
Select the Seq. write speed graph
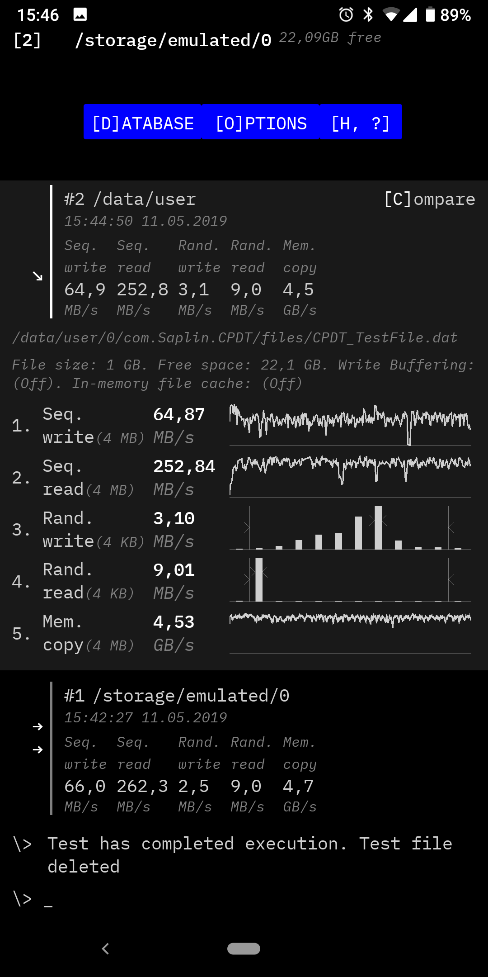[350, 425]
